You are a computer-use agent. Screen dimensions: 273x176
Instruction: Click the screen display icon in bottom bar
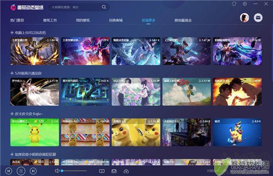[x=102, y=171]
